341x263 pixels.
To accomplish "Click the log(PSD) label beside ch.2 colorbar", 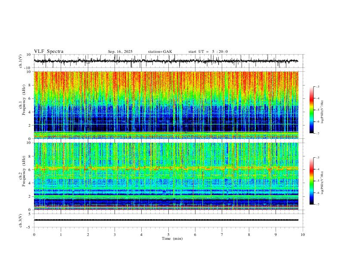I will 322,183.
